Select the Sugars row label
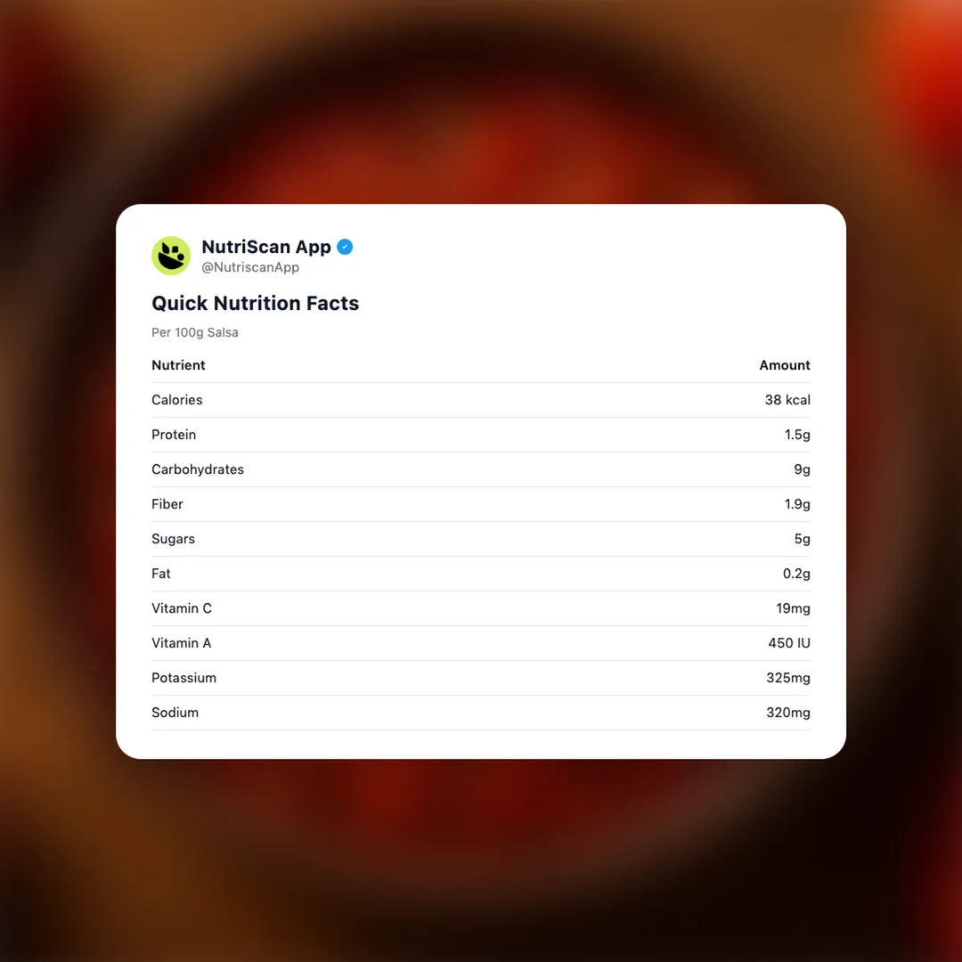This screenshot has width=962, height=962. pyautogui.click(x=173, y=539)
